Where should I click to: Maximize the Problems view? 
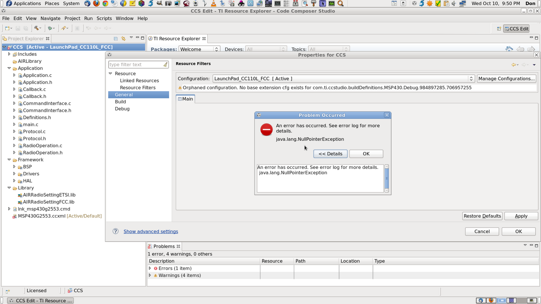point(536,246)
